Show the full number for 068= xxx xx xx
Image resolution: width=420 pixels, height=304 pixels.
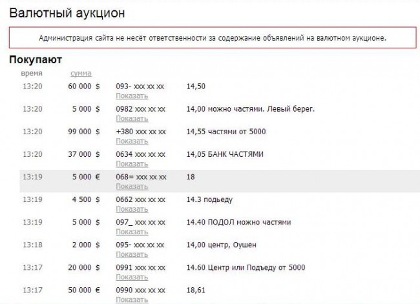pos(132,187)
